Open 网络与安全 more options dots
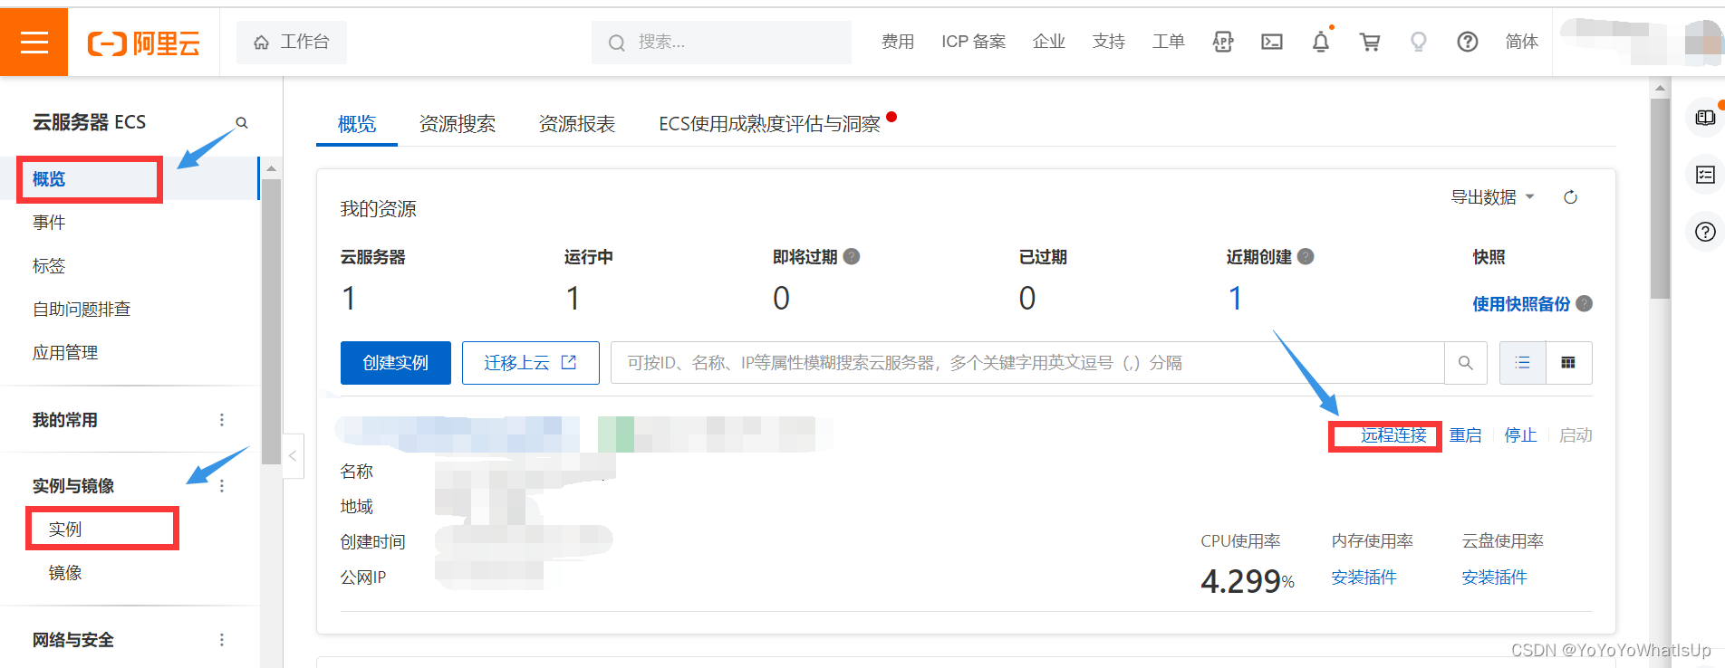Image resolution: width=1725 pixels, height=668 pixels. pos(222,640)
